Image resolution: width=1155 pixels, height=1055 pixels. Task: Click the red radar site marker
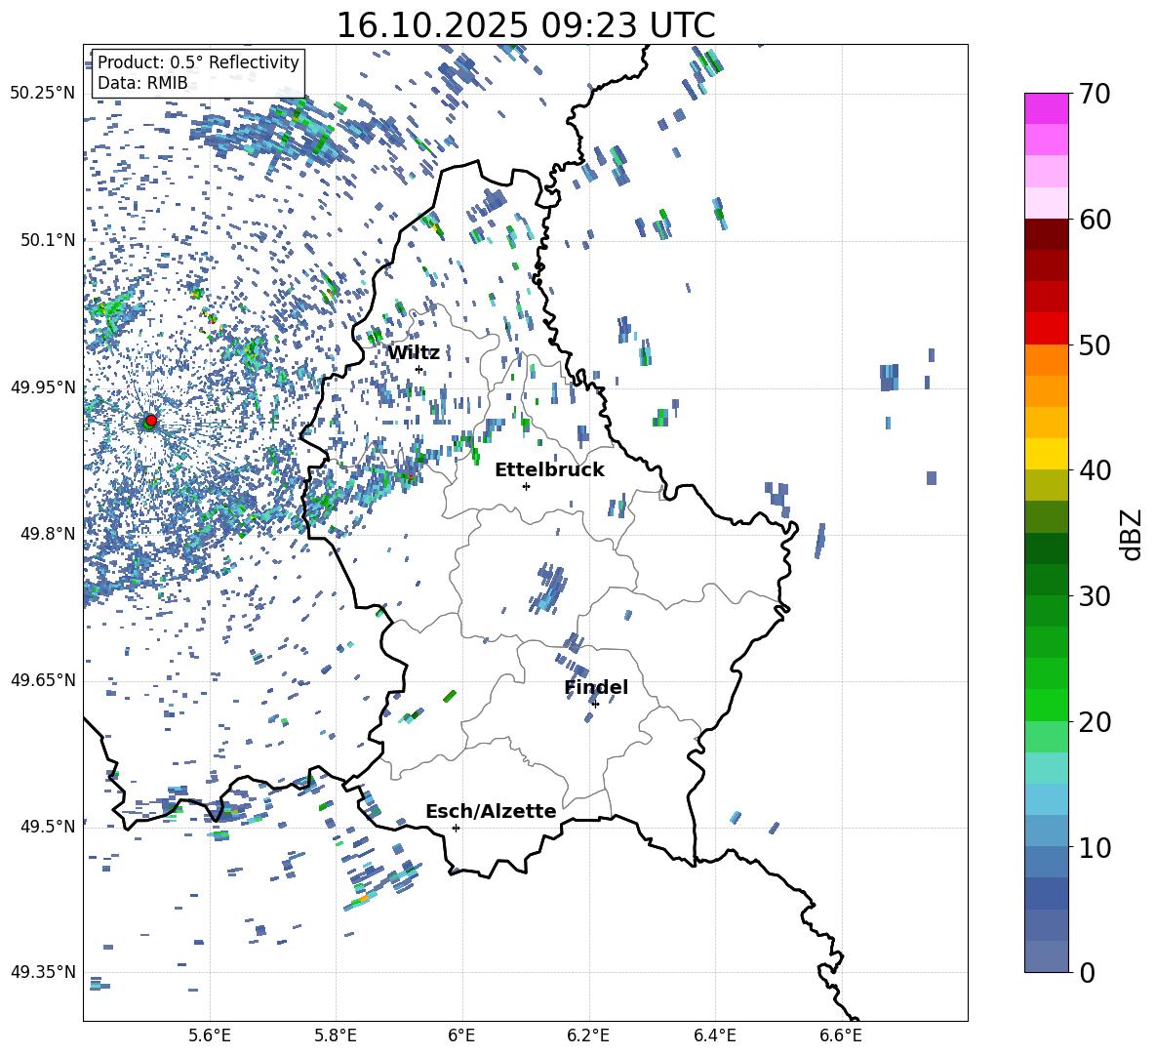coord(150,421)
